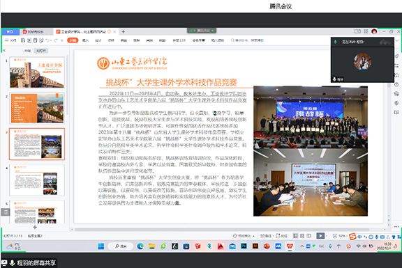
Task: Add new slide with plus button
Action: point(35,227)
